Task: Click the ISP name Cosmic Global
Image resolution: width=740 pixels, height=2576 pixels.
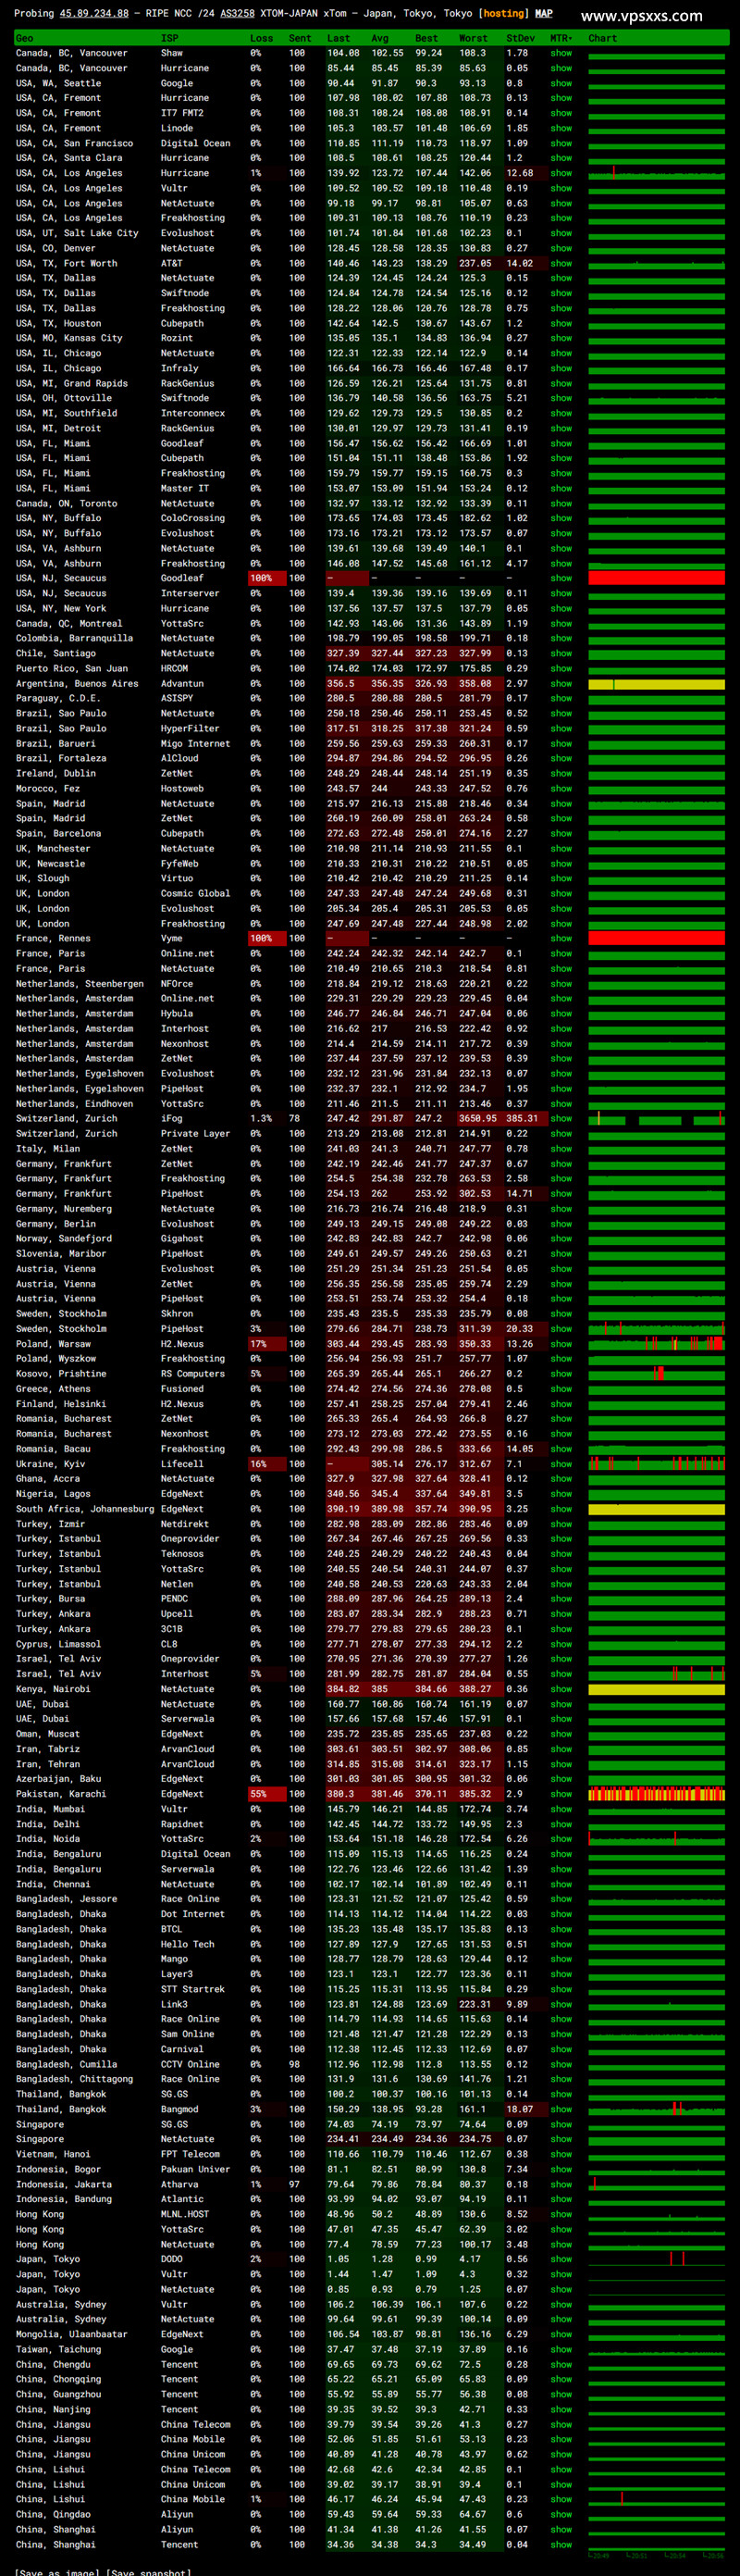Action: (x=195, y=893)
